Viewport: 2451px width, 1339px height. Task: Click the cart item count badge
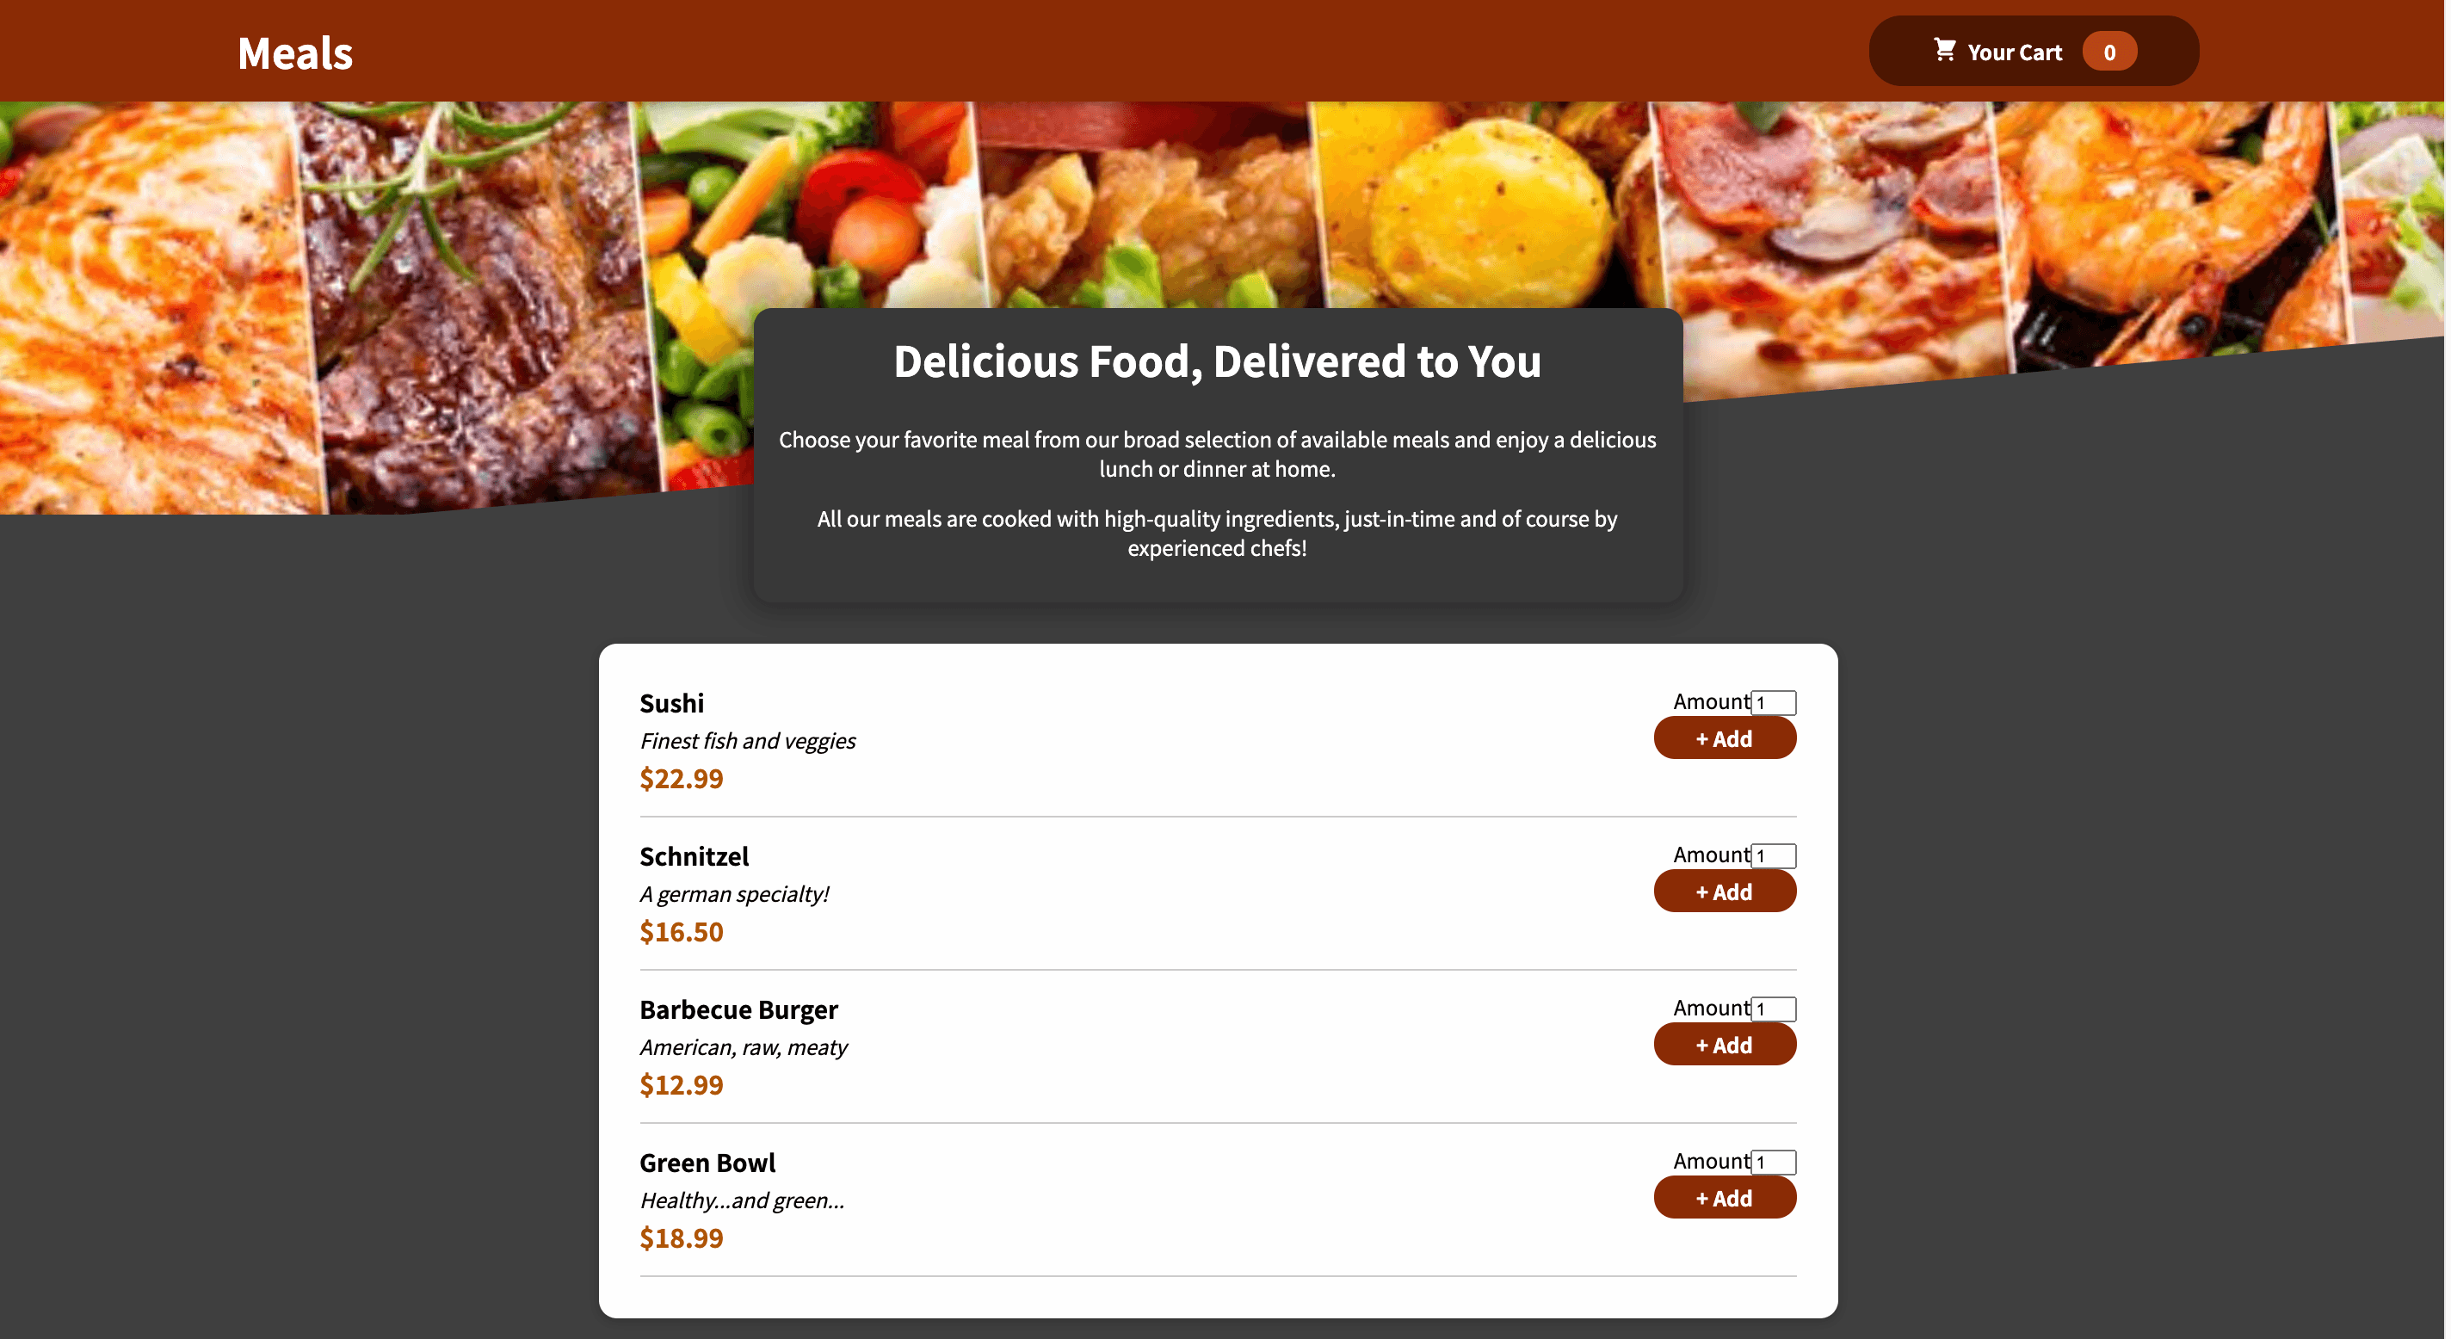coord(2108,52)
